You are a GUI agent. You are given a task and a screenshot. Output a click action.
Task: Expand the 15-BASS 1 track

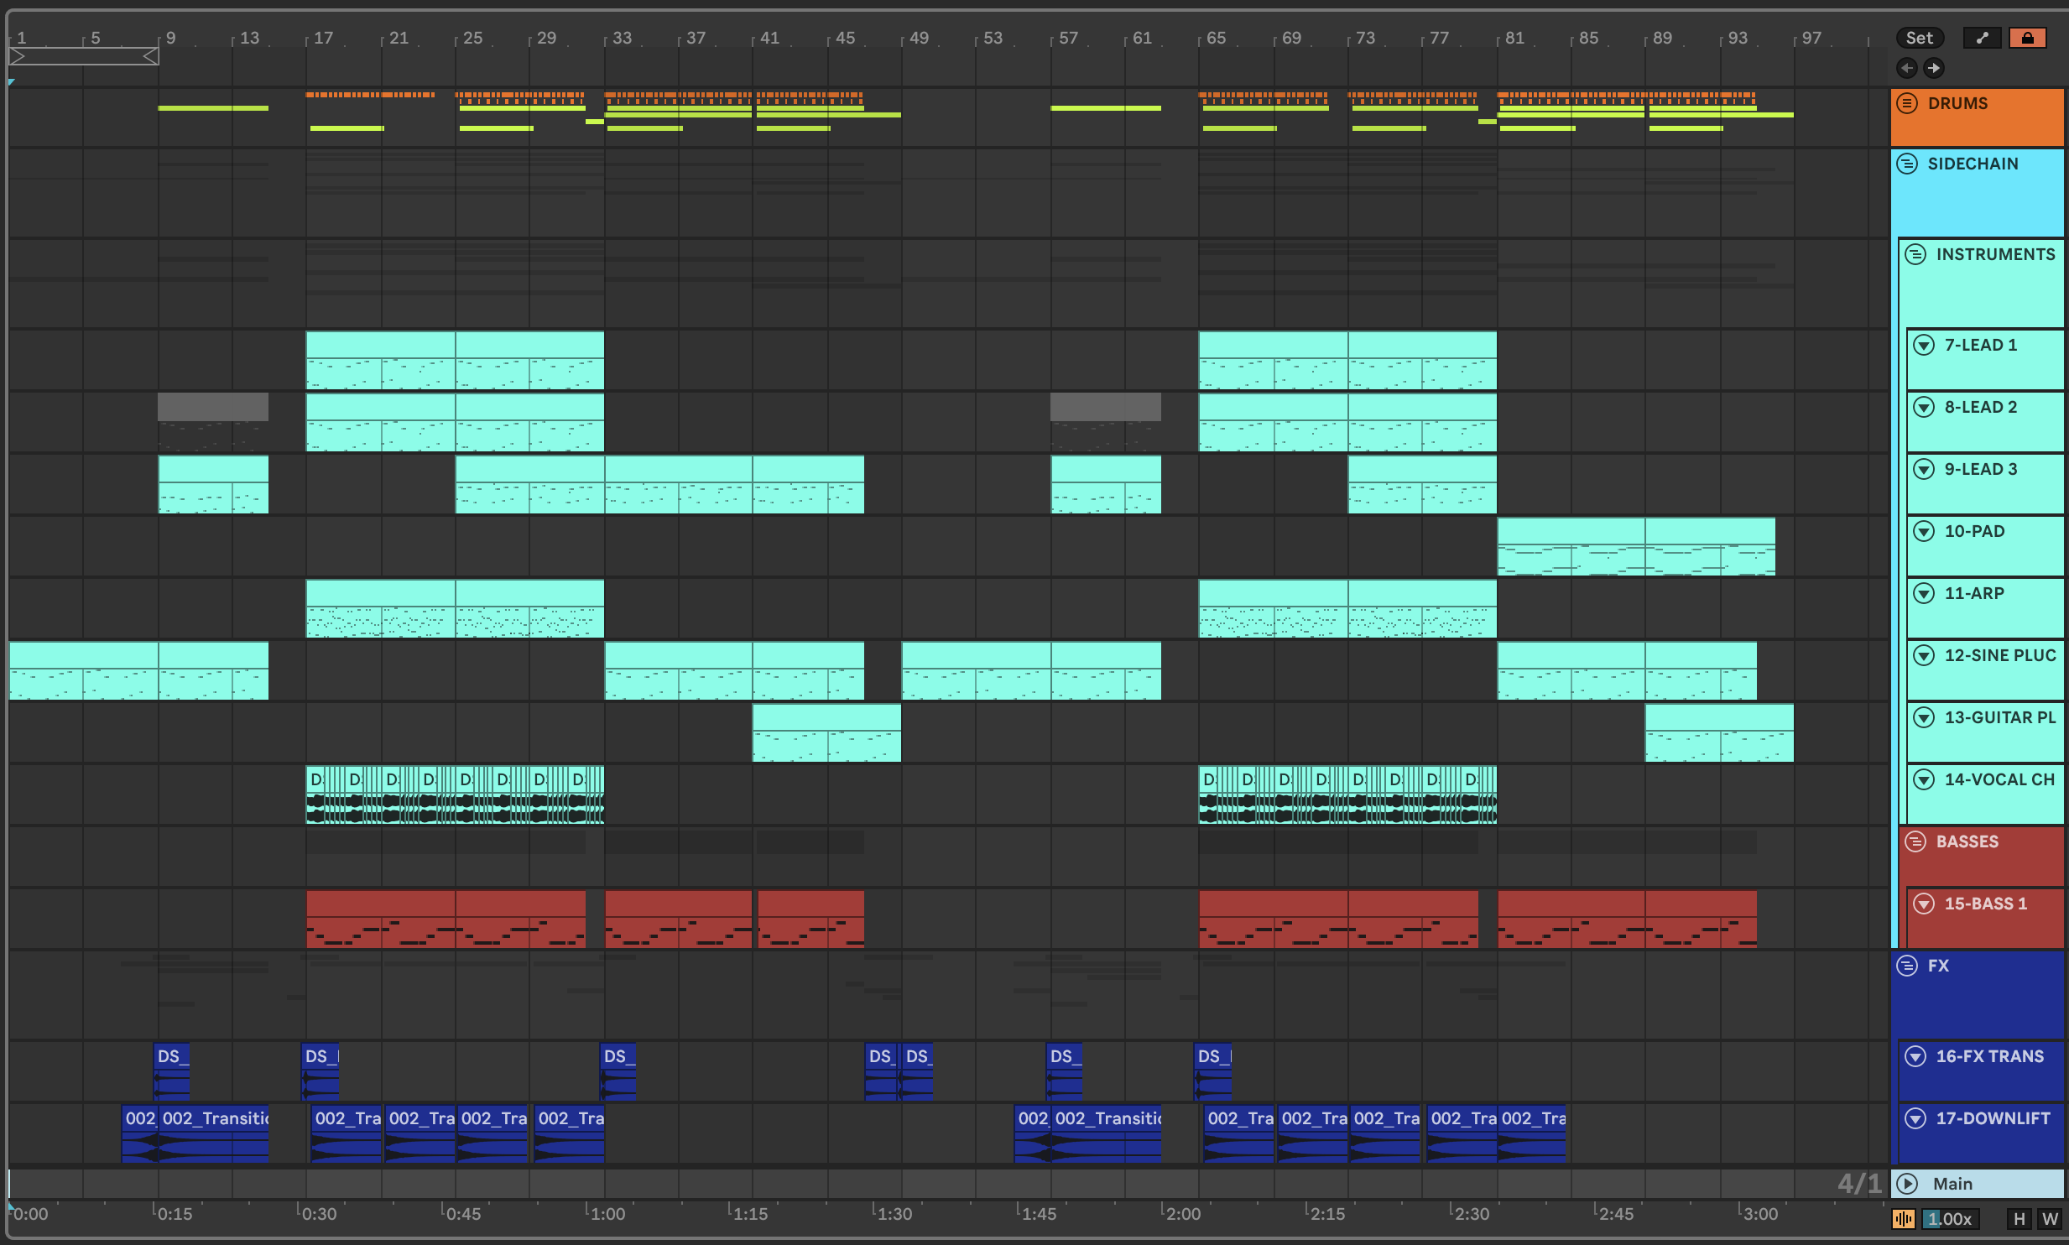click(x=1924, y=904)
